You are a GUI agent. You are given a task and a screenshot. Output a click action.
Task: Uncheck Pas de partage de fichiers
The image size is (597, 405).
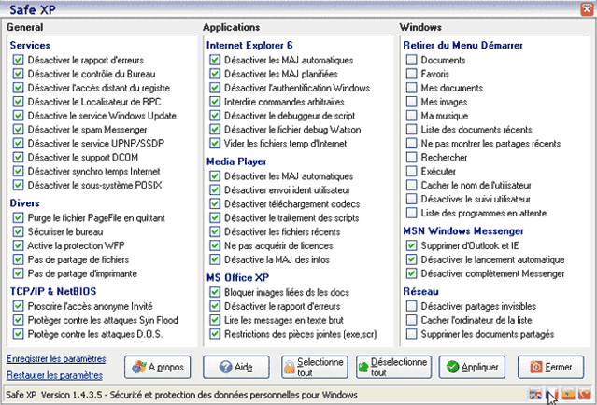click(18, 259)
